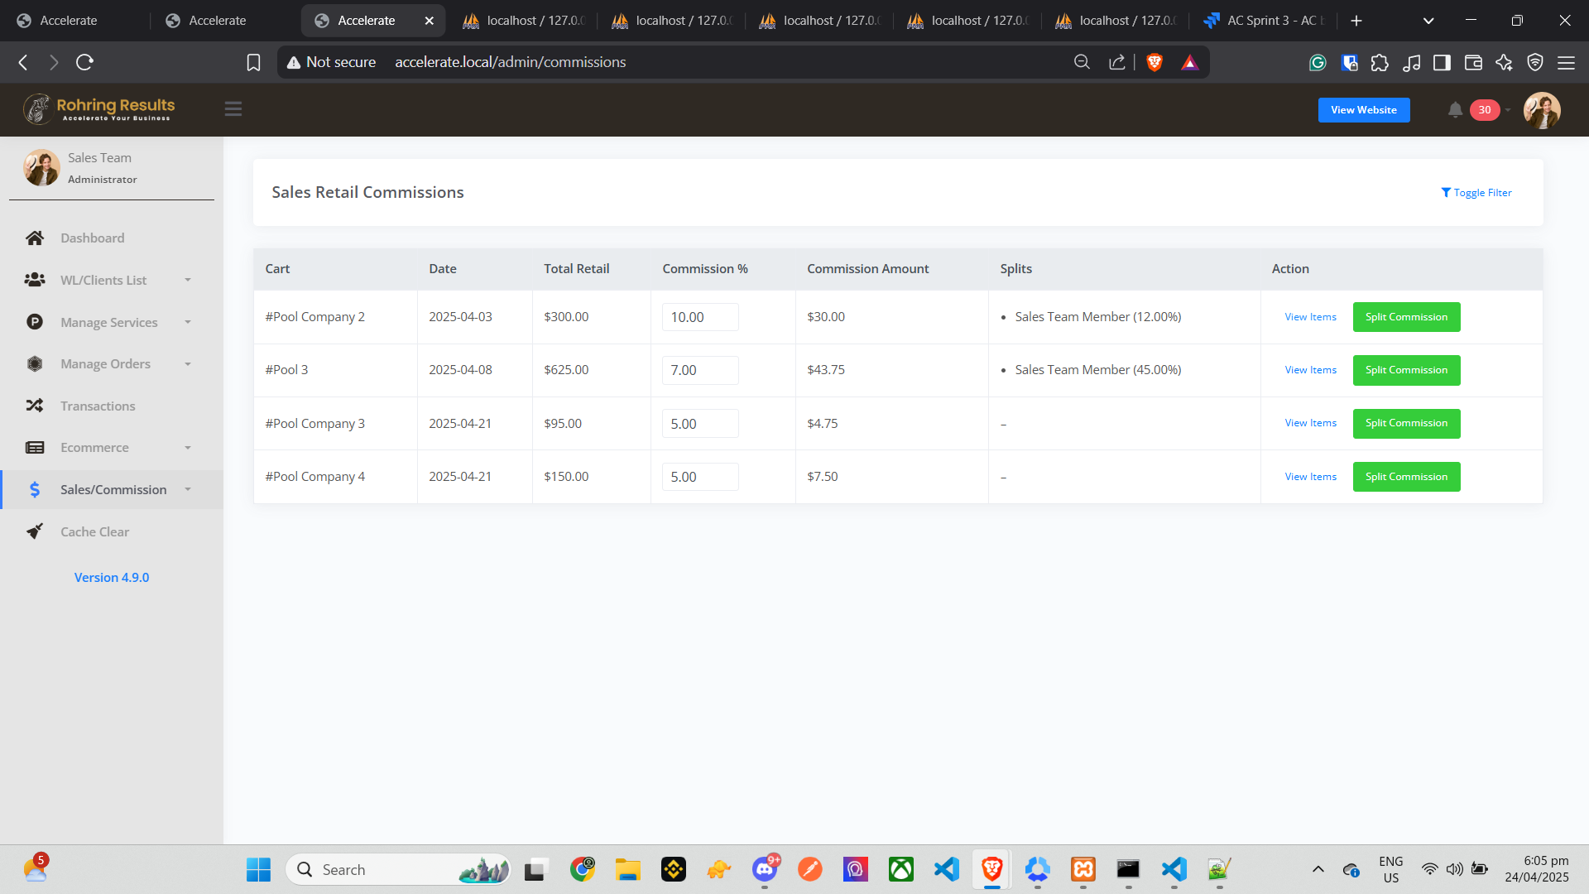
Task: Open the browser sidebar panel toggle
Action: pyautogui.click(x=1442, y=62)
